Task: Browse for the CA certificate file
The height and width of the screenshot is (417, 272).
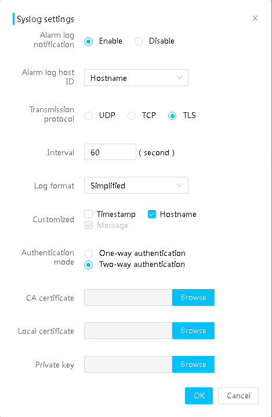Action: tap(193, 297)
